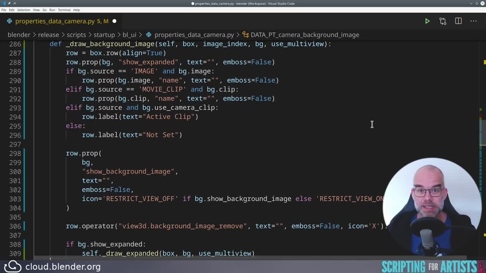The height and width of the screenshot is (273, 486).
Task: Click the else keyword on line 295
Action: [74, 126]
